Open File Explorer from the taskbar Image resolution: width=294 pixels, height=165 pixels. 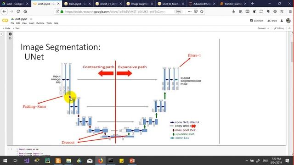point(68,161)
